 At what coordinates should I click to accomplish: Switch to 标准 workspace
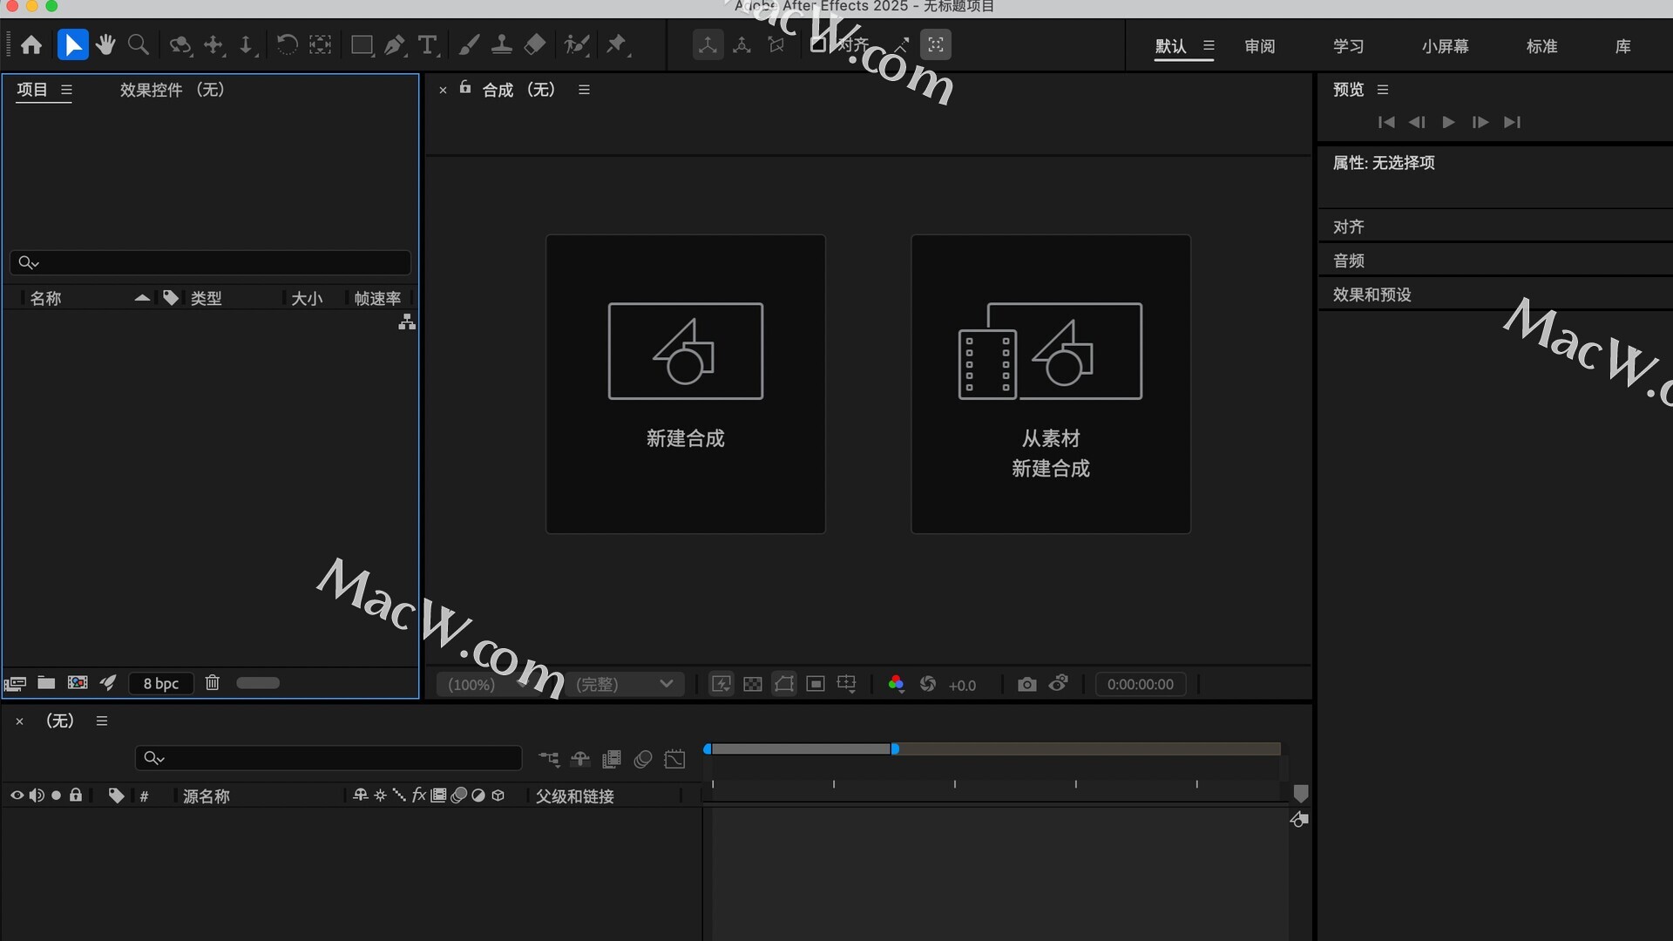[x=1541, y=46]
